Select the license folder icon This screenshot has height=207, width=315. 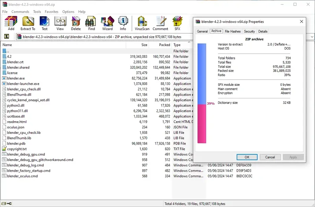coord(4,73)
